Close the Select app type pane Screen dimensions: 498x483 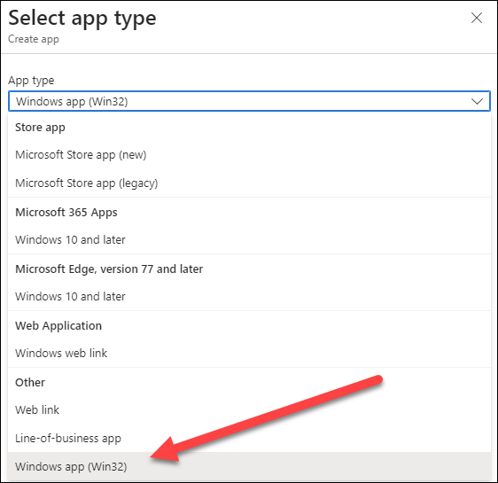click(x=477, y=18)
